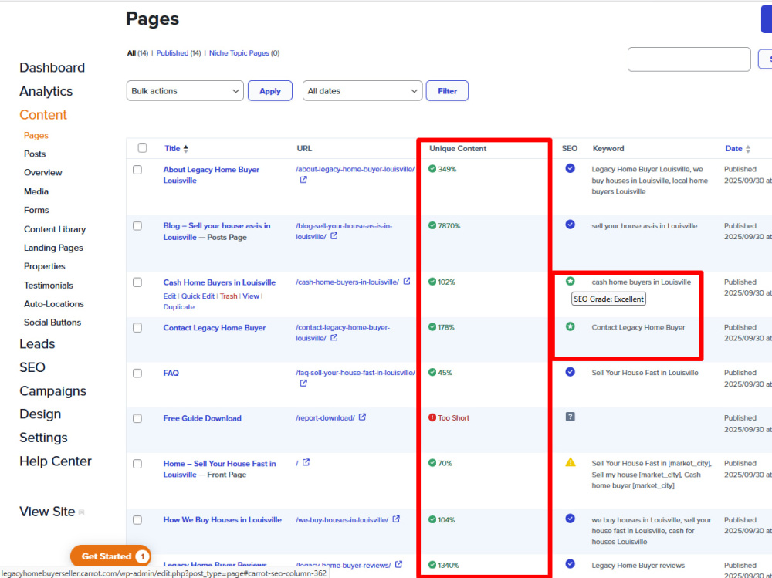The width and height of the screenshot is (772, 578).
Task: Click SEO star icon for Contact Legacy Home Buyer row
Action: pyautogui.click(x=571, y=326)
